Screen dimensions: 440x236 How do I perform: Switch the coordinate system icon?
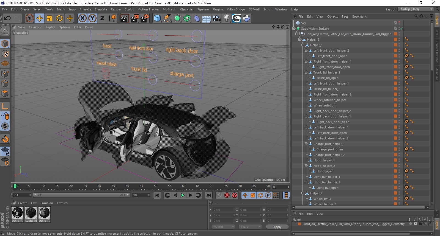(x=112, y=18)
